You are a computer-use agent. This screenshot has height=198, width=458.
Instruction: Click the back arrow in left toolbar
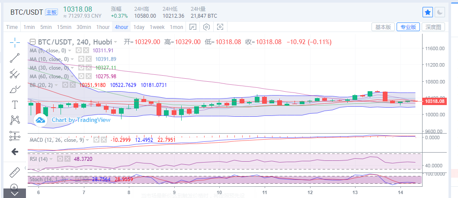click(15, 151)
